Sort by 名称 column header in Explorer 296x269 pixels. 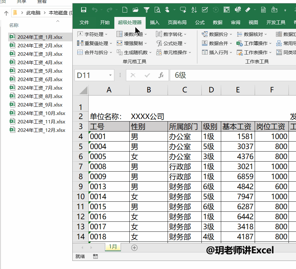point(14,25)
